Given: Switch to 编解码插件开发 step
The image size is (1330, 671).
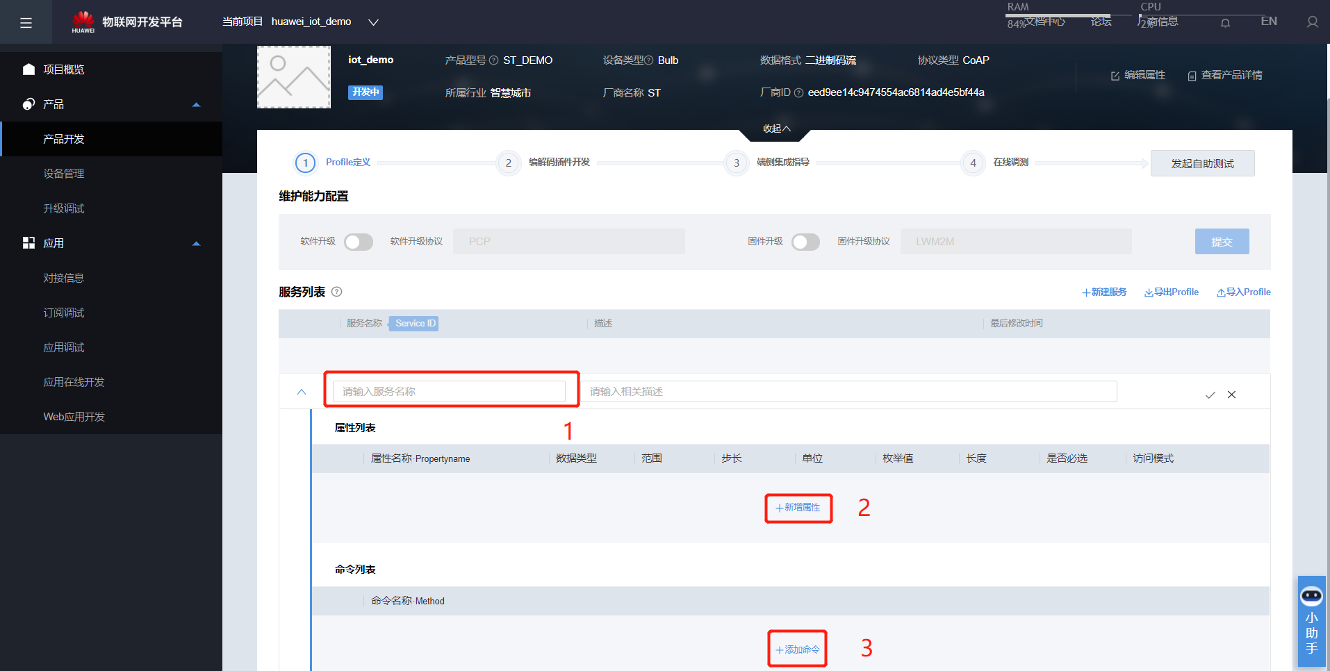Looking at the screenshot, I should click(x=559, y=163).
